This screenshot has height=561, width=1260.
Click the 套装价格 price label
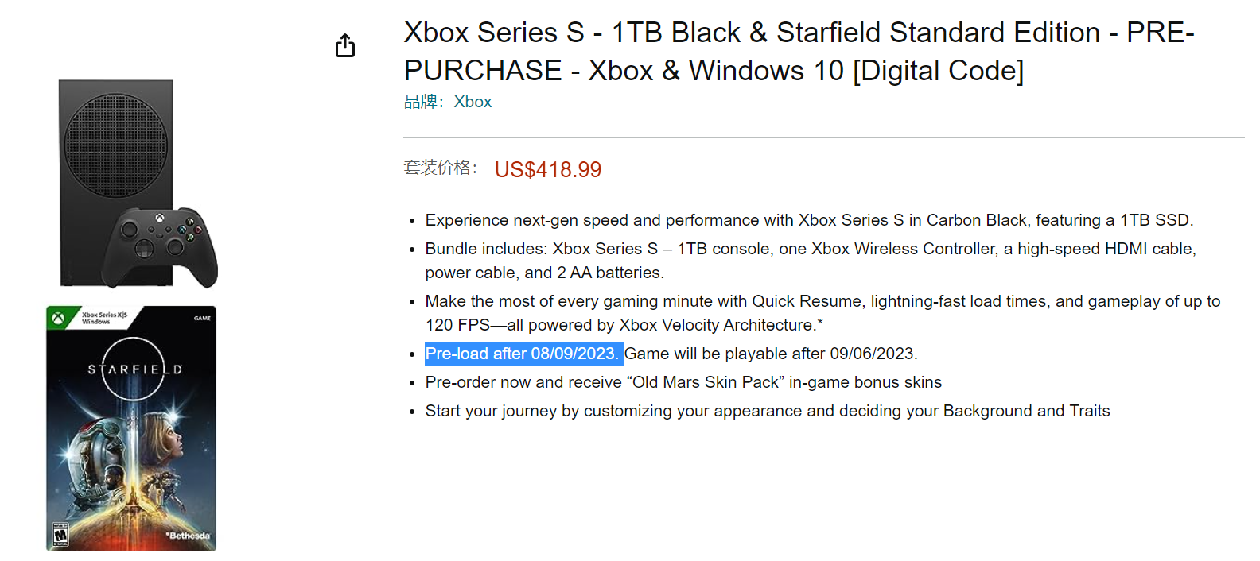(440, 168)
